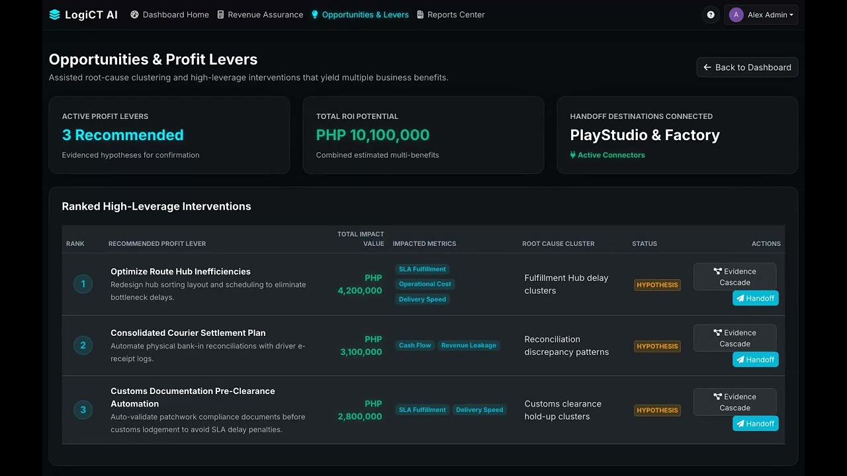Click Total Impact Value column header
Viewport: 847px width, 476px height.
(361, 239)
